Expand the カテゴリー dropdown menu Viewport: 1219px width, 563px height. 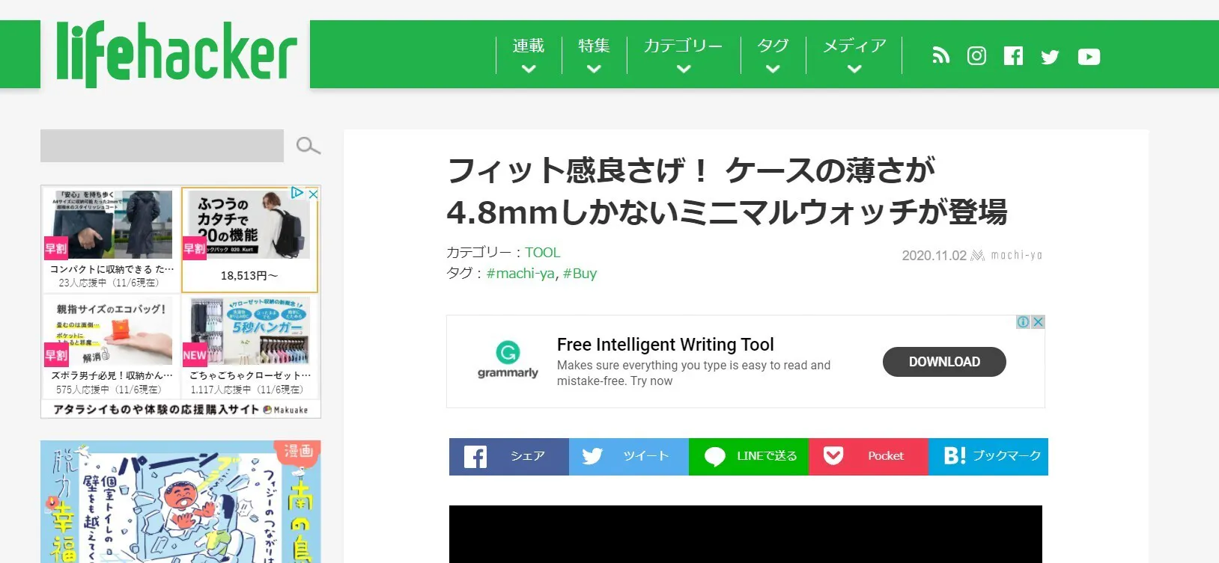683,55
